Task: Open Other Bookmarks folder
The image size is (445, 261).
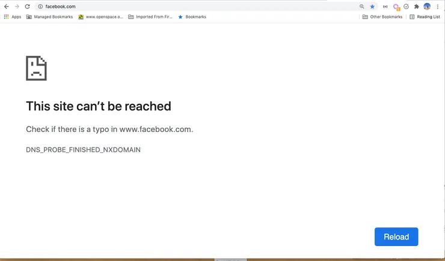Action: (x=382, y=17)
